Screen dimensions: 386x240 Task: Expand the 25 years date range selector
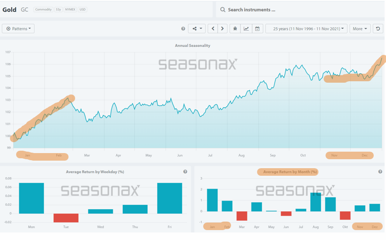(306, 29)
